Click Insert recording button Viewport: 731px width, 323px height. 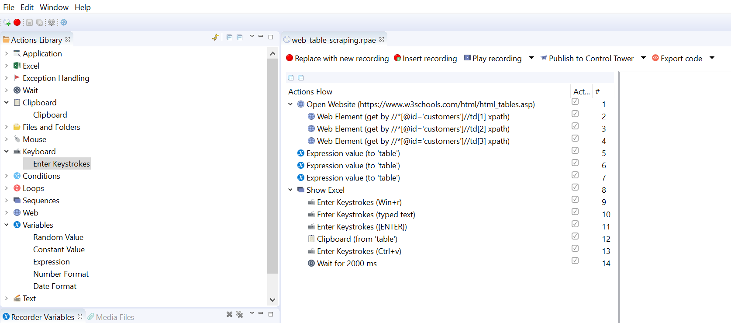pos(425,58)
